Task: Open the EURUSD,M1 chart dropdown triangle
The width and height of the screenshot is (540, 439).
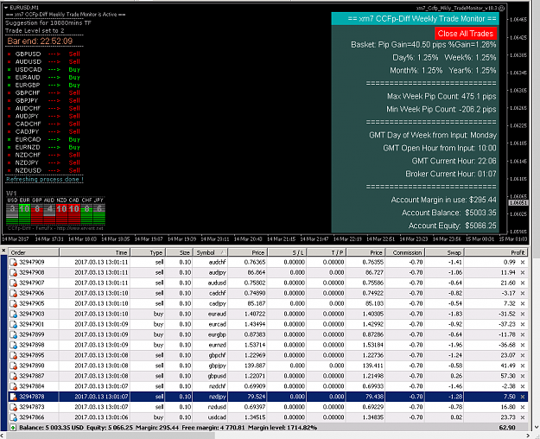Action: (6, 7)
